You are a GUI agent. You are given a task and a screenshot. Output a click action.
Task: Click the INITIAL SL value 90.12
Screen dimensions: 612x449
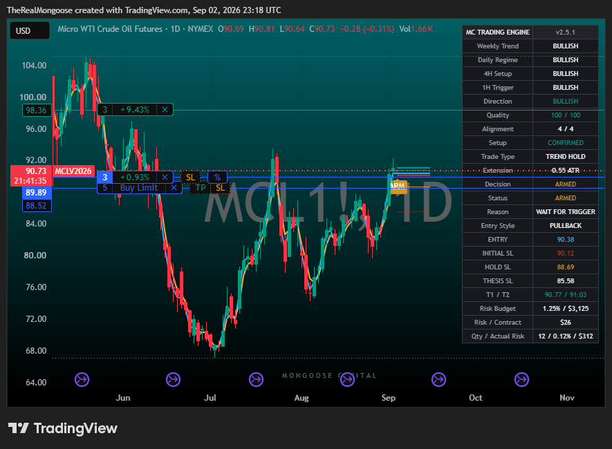point(565,254)
